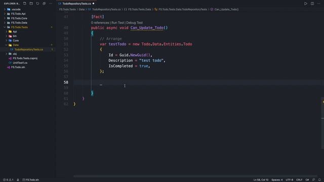Image resolution: width=324 pixels, height=182 pixels.
Task: Expand the obj folder chevron
Action: pos(7,54)
